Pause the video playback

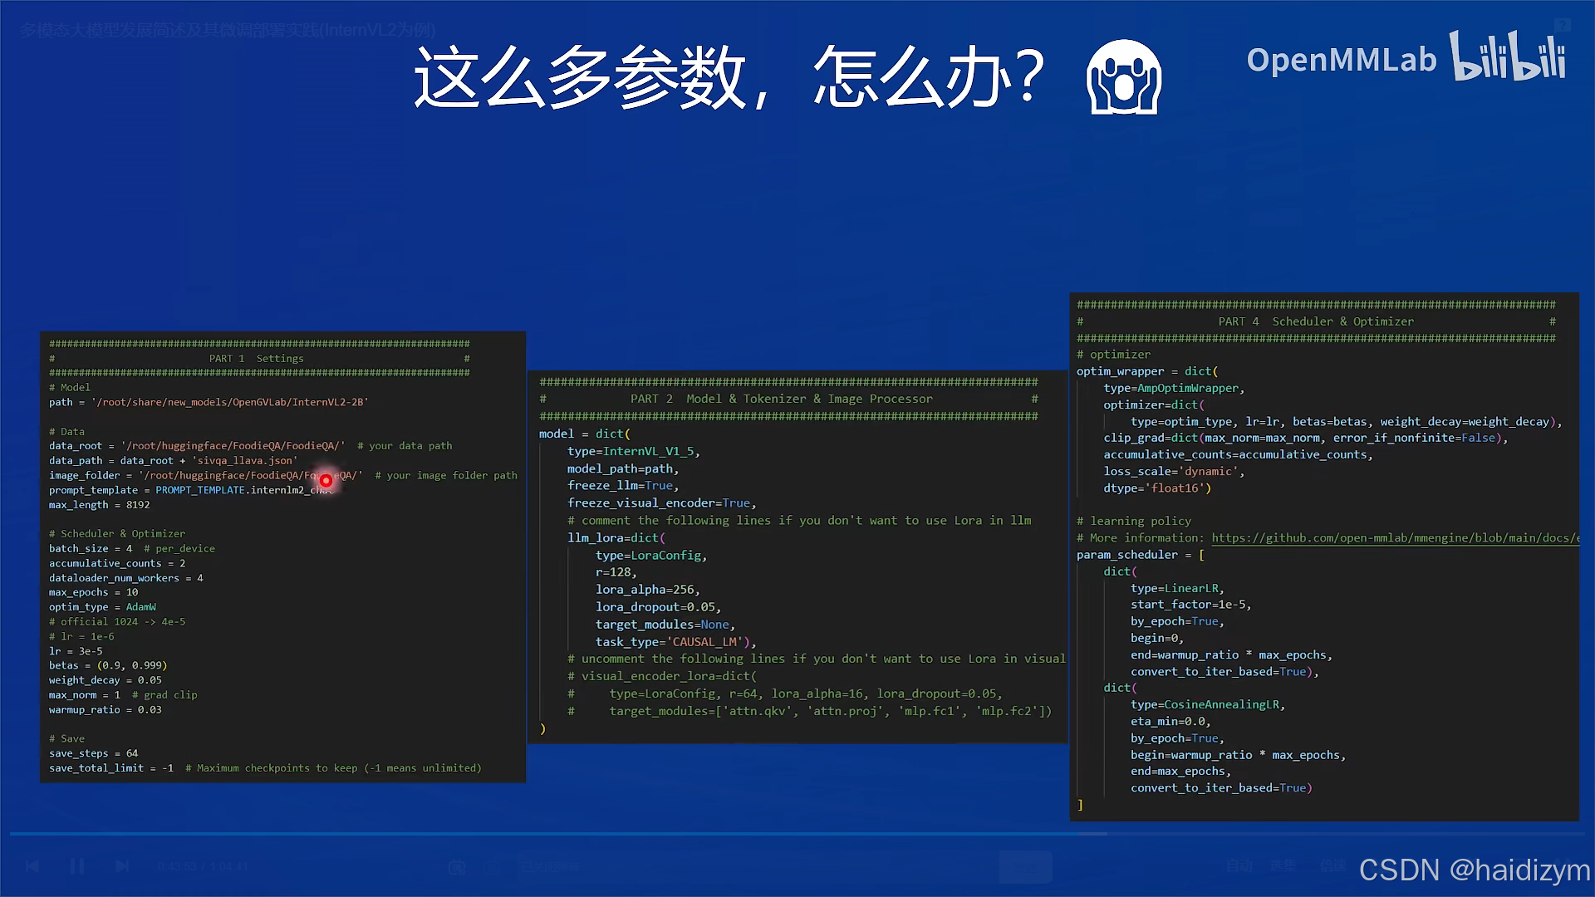point(76,866)
